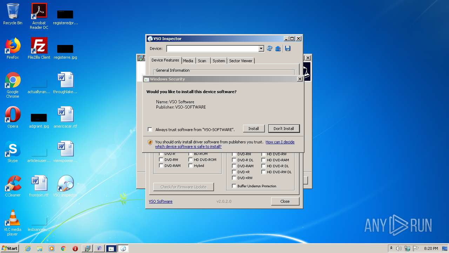Toggle the HD DVD-ROM checkbox
This screenshot has height=253, width=449.
[x=191, y=160]
